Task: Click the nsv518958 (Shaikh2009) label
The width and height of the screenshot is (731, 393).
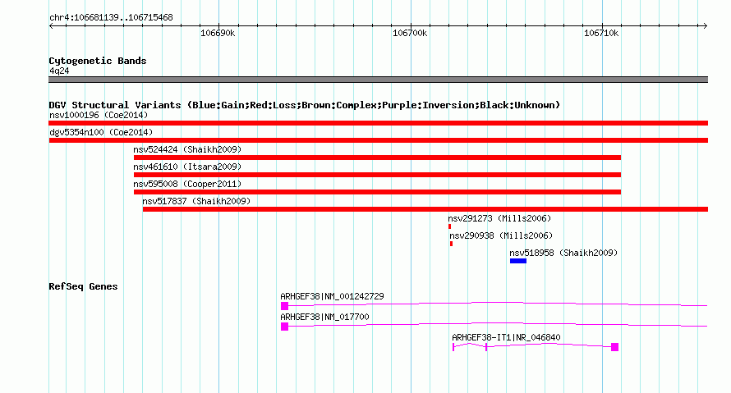Action: [x=563, y=253]
